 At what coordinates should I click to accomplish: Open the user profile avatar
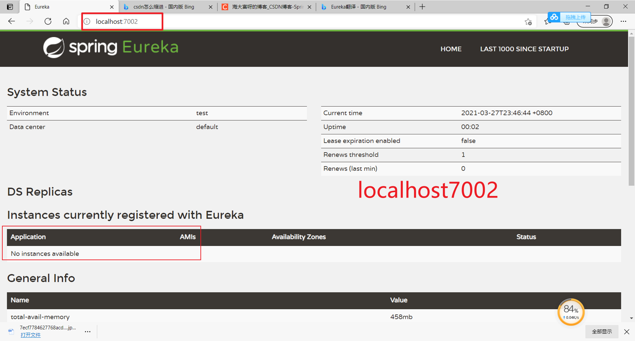606,22
